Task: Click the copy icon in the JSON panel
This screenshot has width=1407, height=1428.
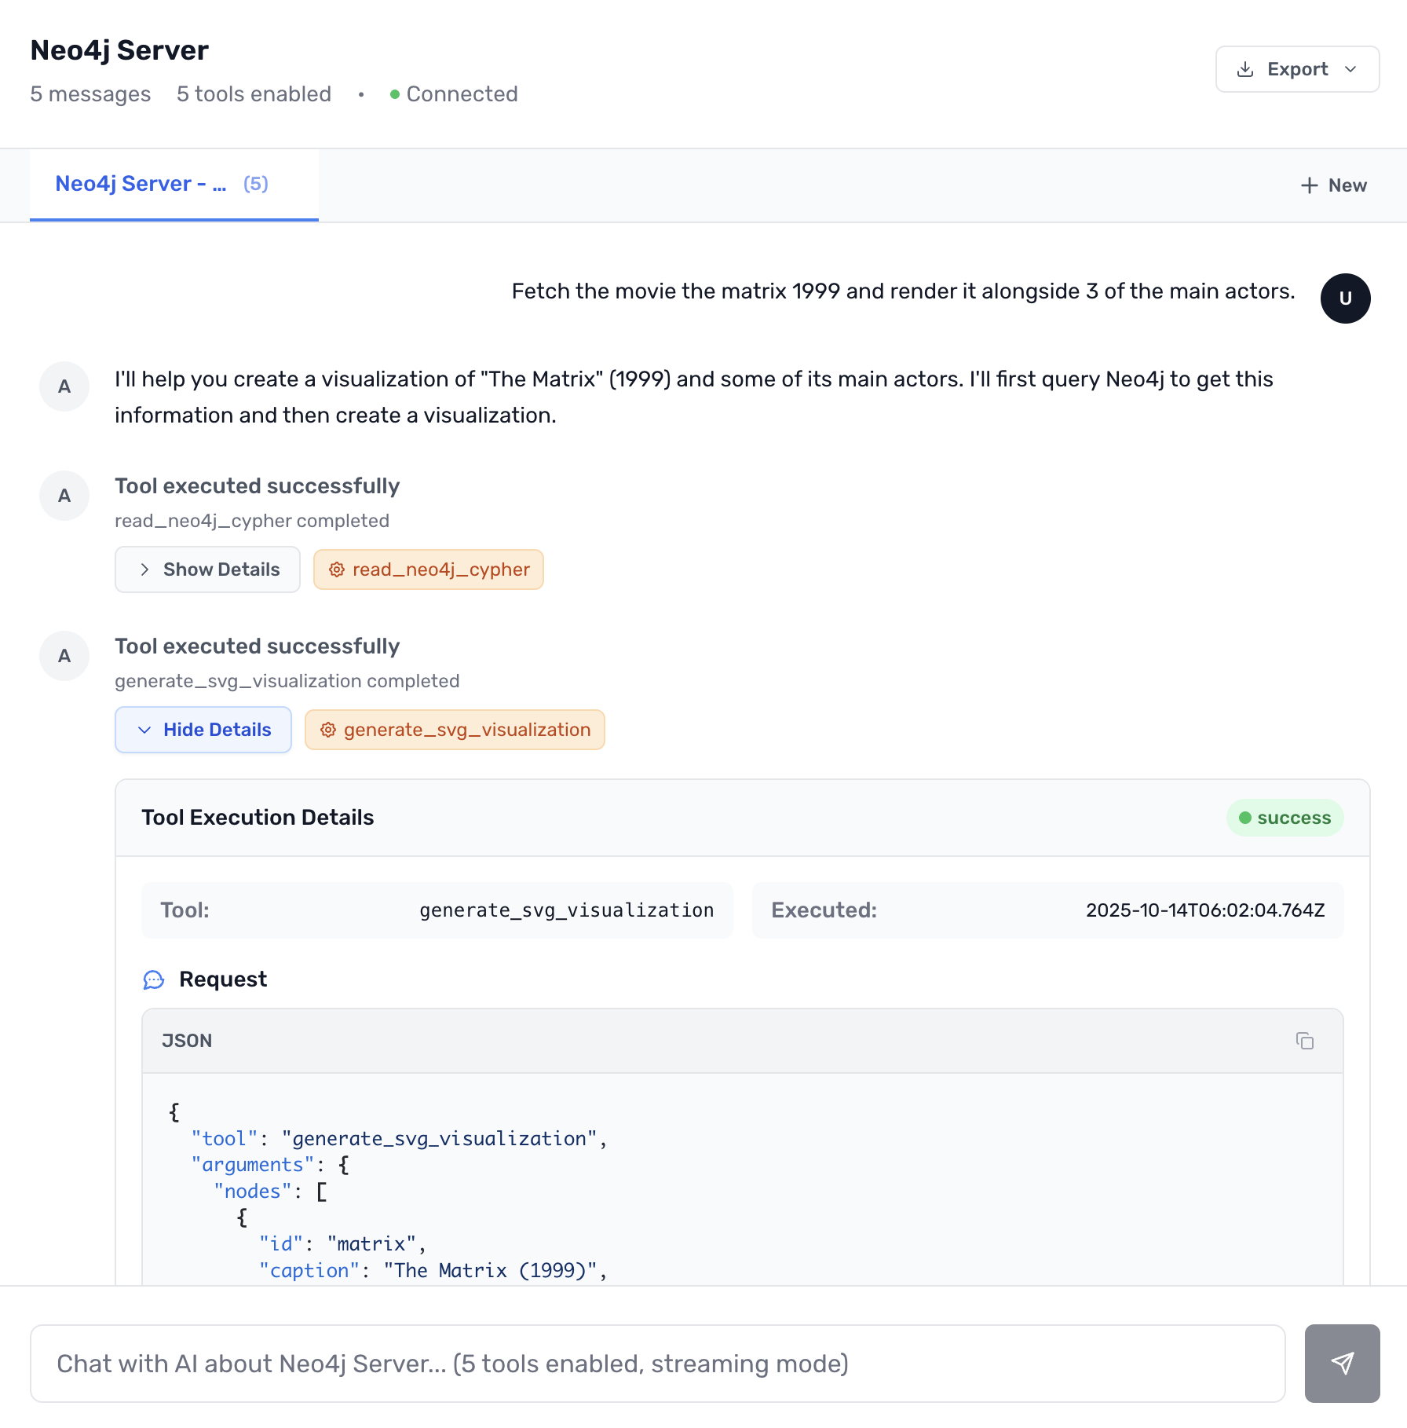Action: tap(1306, 1041)
